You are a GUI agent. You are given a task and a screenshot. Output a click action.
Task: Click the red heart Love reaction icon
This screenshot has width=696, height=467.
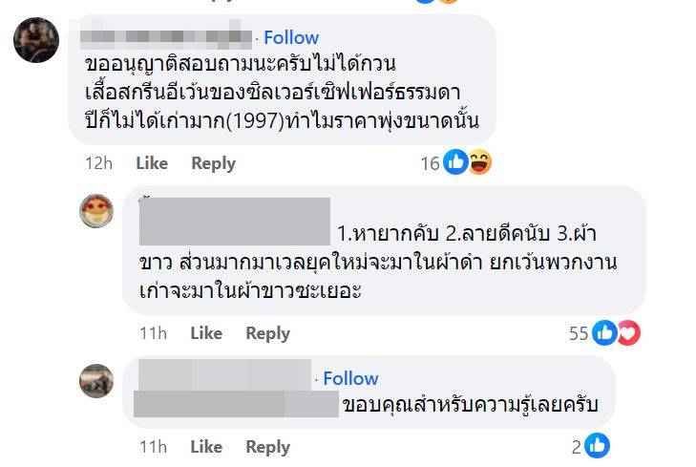[627, 332]
